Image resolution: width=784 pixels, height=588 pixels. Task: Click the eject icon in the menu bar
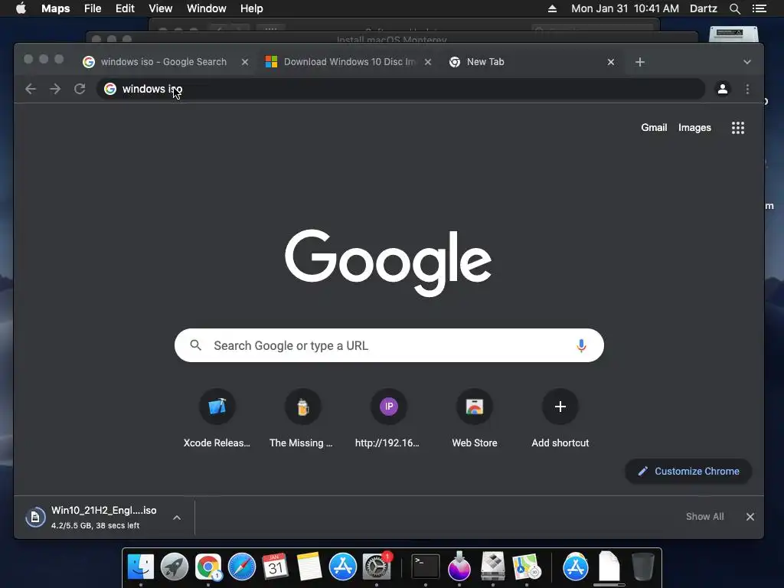tap(553, 8)
